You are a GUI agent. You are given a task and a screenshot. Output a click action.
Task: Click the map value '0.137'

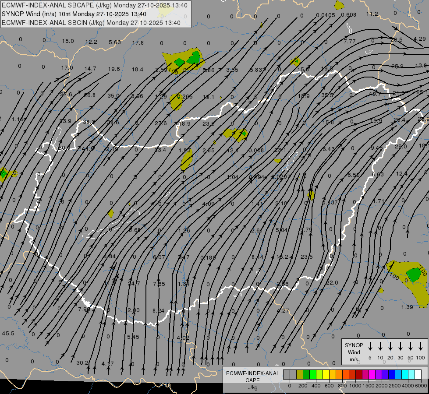[x=330, y=202]
